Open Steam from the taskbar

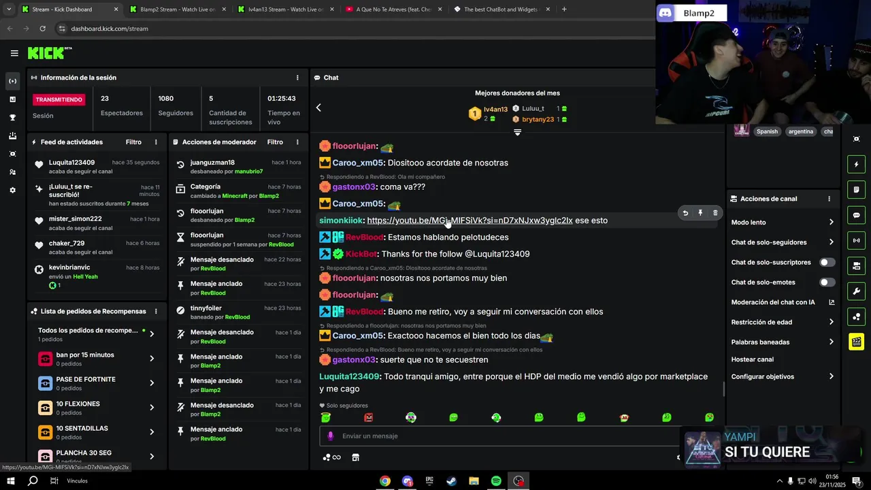tap(451, 481)
